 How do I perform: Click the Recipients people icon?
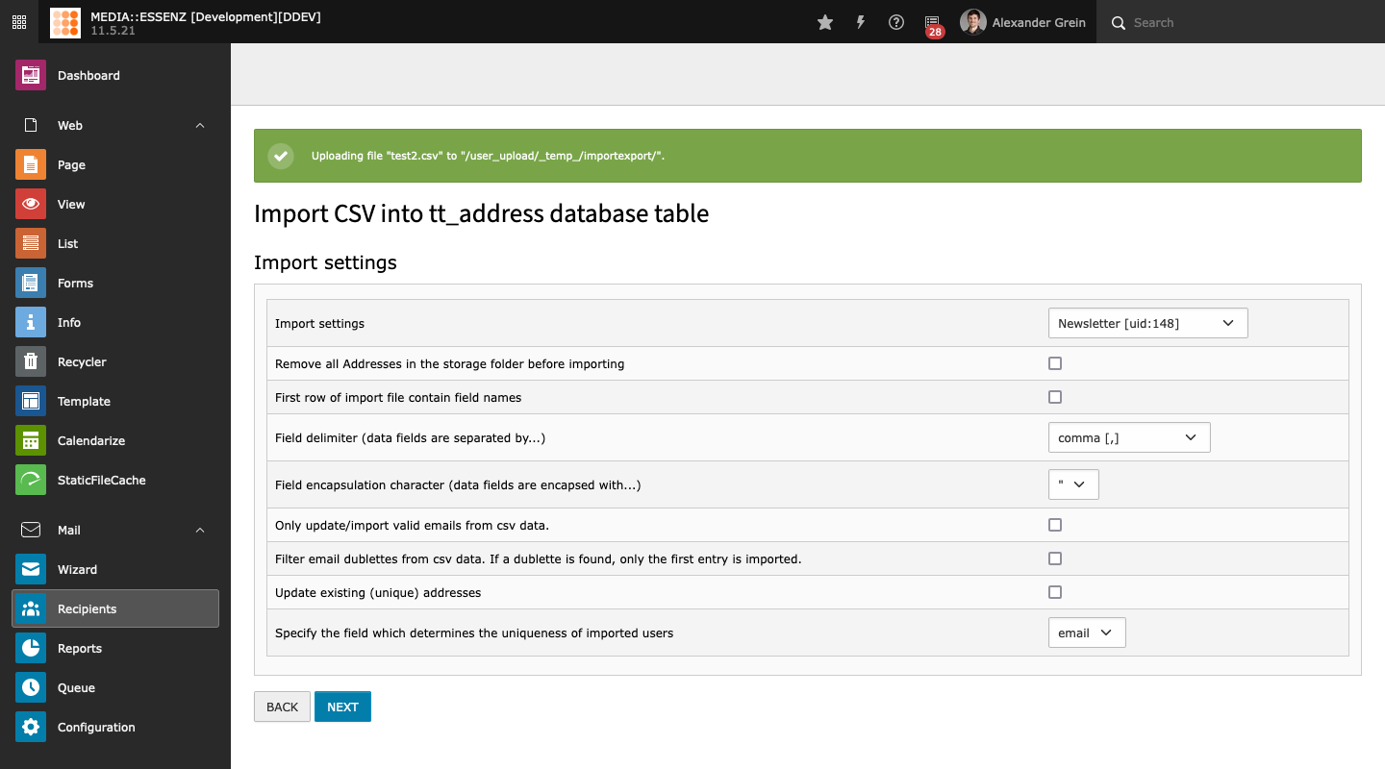point(31,608)
